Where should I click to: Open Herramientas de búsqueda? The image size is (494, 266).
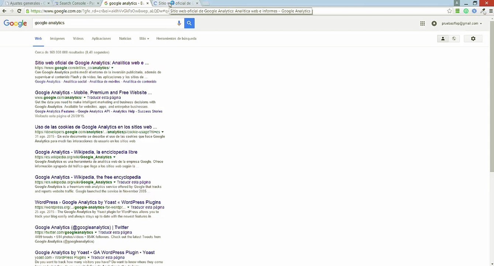pos(176,38)
